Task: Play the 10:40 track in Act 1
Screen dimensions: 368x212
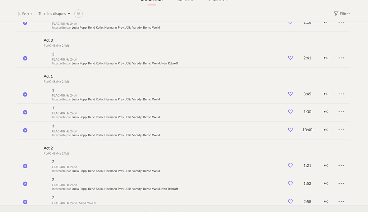Action: [x=25, y=130]
